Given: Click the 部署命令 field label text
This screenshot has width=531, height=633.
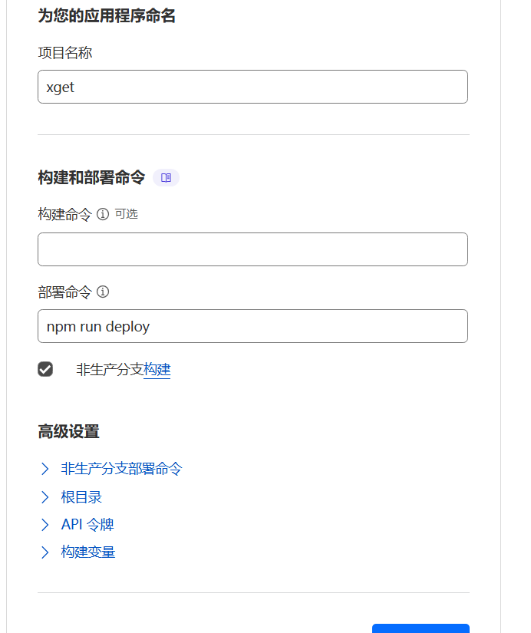Looking at the screenshot, I should [64, 292].
